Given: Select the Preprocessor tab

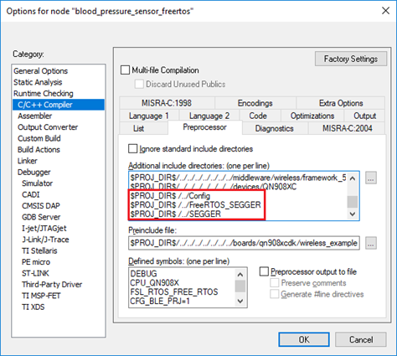Looking at the screenshot, I should click(204, 127).
